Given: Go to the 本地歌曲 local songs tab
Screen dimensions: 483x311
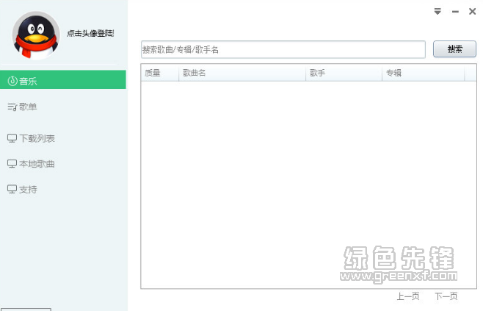Looking at the screenshot, I should (63, 163).
